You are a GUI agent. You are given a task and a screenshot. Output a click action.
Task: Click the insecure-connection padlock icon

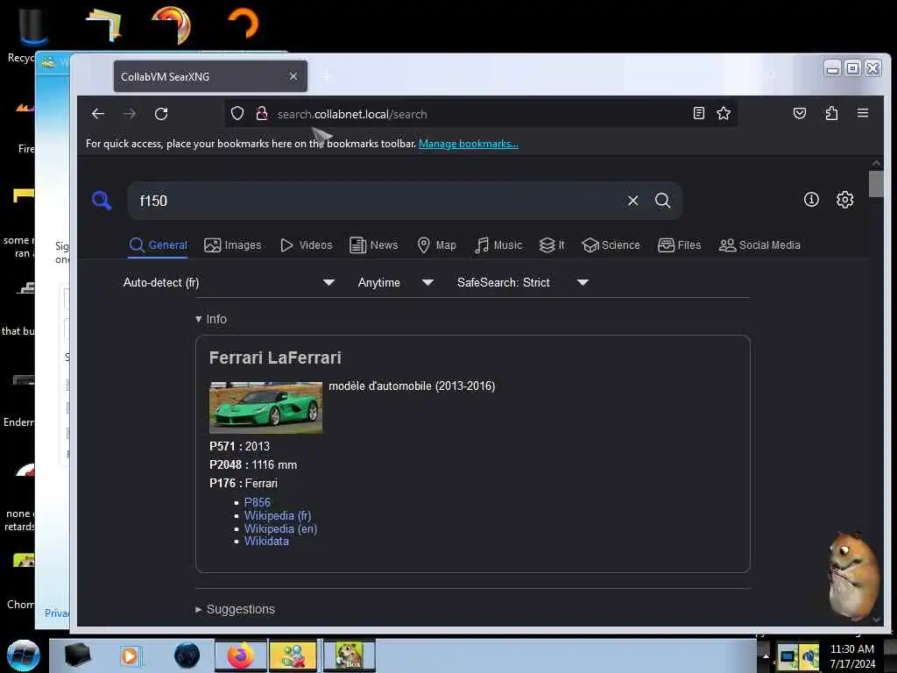click(262, 113)
